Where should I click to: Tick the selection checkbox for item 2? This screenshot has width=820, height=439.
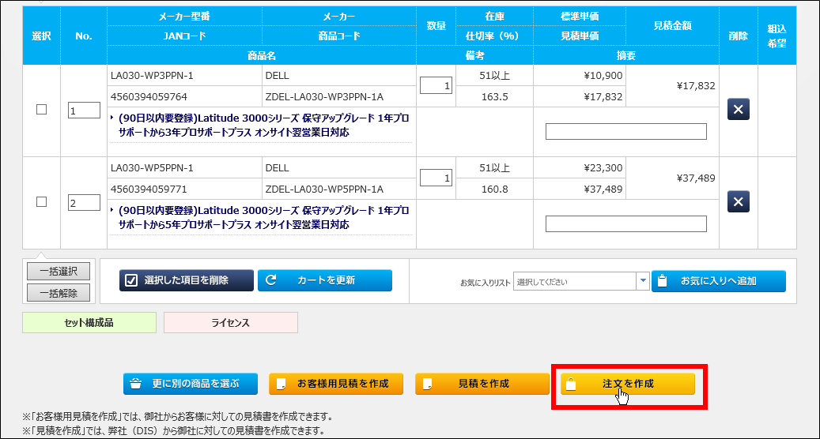(42, 202)
